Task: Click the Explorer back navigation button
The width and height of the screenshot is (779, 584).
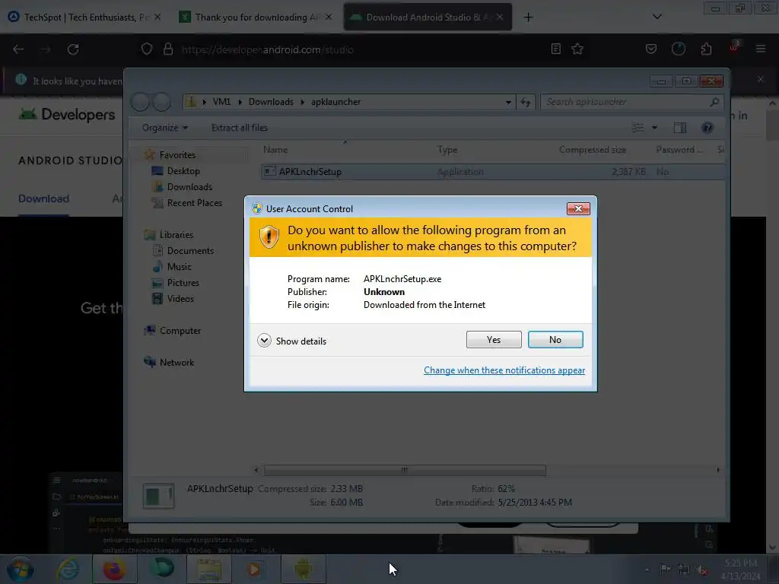Action: (140, 102)
